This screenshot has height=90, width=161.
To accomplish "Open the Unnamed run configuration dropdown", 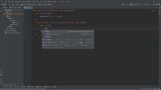I will point(135,4).
